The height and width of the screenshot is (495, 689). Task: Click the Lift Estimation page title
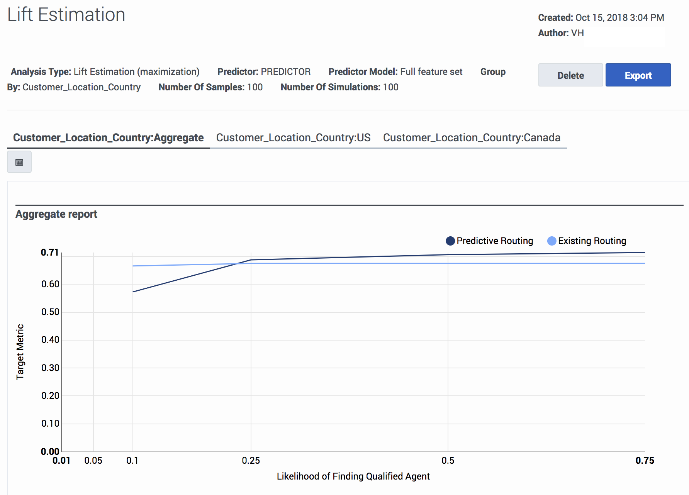click(x=66, y=15)
